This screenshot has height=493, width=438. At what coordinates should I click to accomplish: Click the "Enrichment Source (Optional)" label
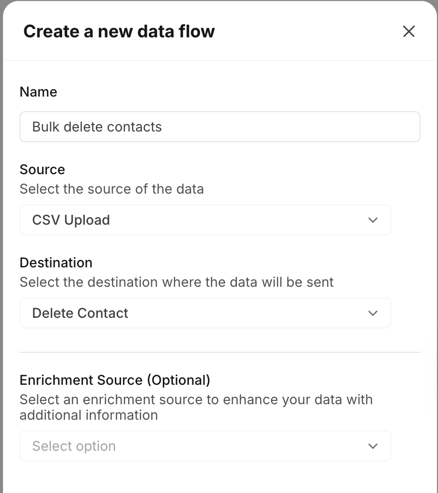click(115, 380)
